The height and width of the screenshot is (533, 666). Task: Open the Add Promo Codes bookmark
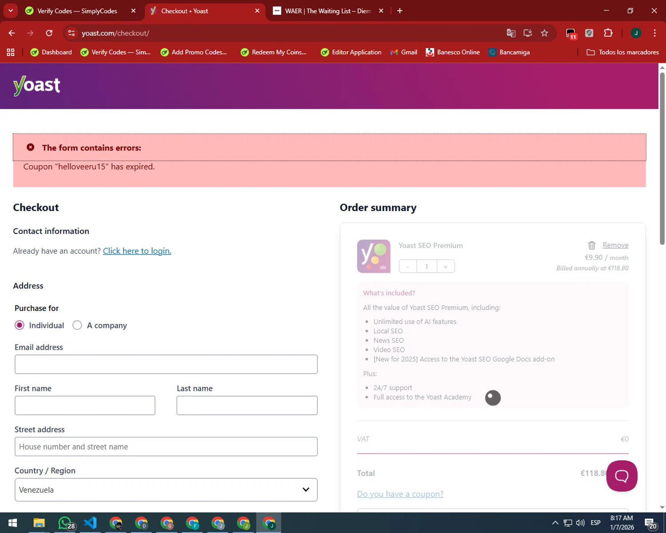tap(194, 52)
